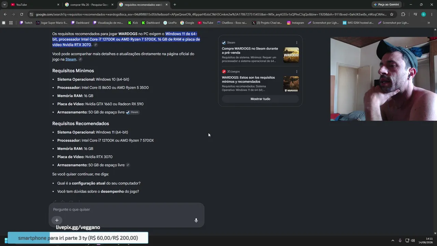The image size is (437, 246).
Task: Start voice input with the microphone icon
Action: point(196,220)
